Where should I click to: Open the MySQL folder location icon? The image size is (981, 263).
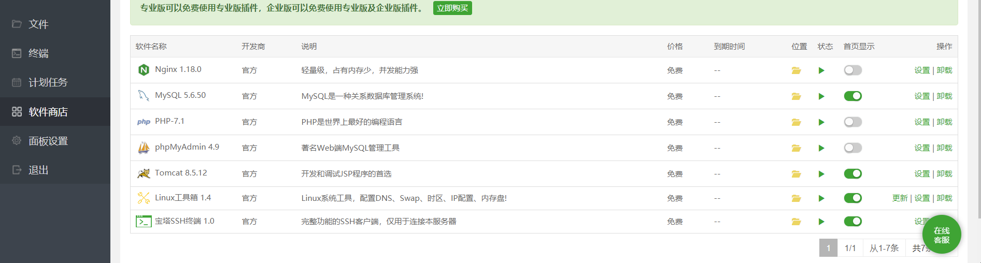797,96
